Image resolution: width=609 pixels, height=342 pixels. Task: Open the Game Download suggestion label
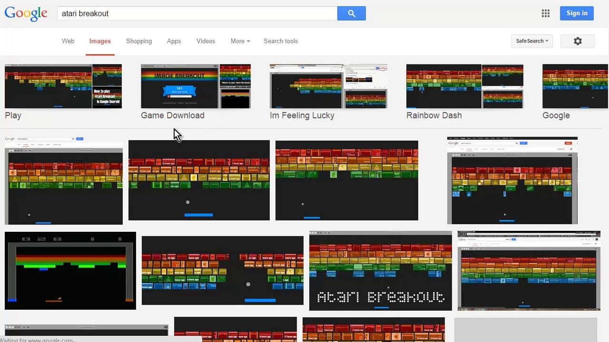[x=173, y=115]
